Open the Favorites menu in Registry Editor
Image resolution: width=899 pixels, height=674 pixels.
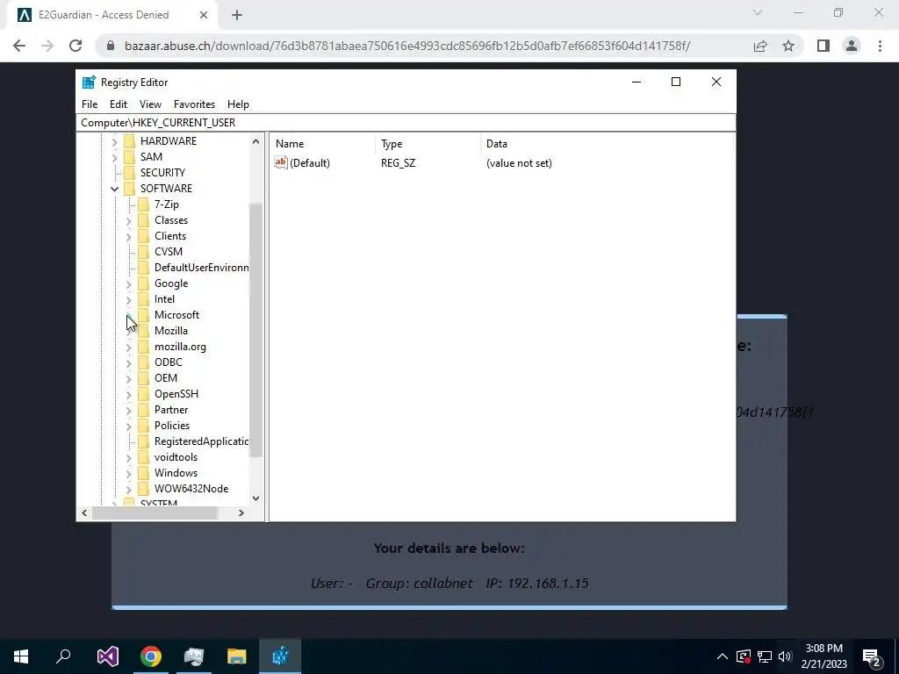(194, 104)
